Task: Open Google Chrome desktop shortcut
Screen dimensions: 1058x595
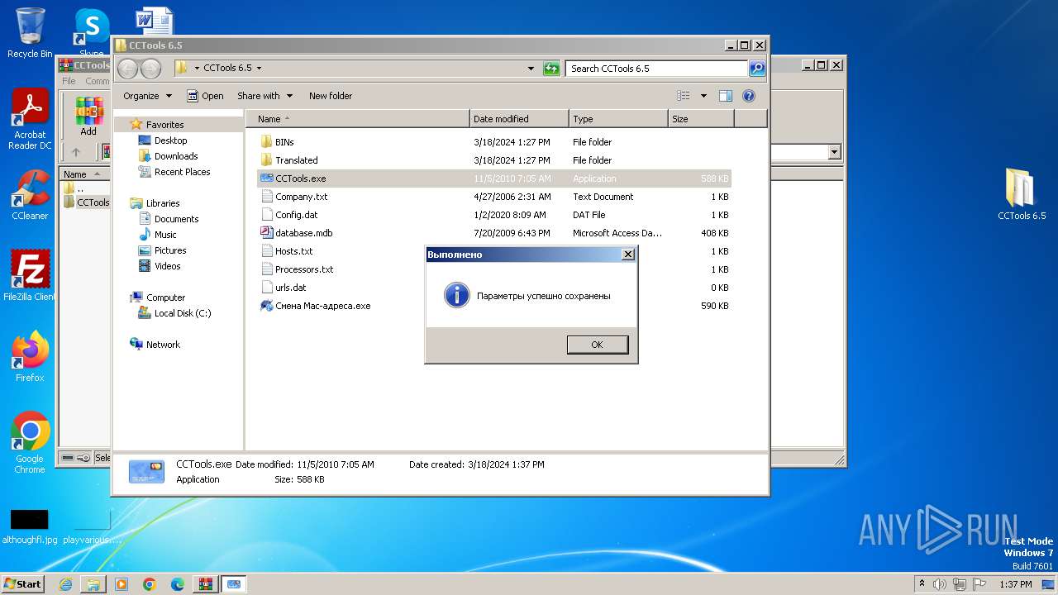Action: point(30,442)
